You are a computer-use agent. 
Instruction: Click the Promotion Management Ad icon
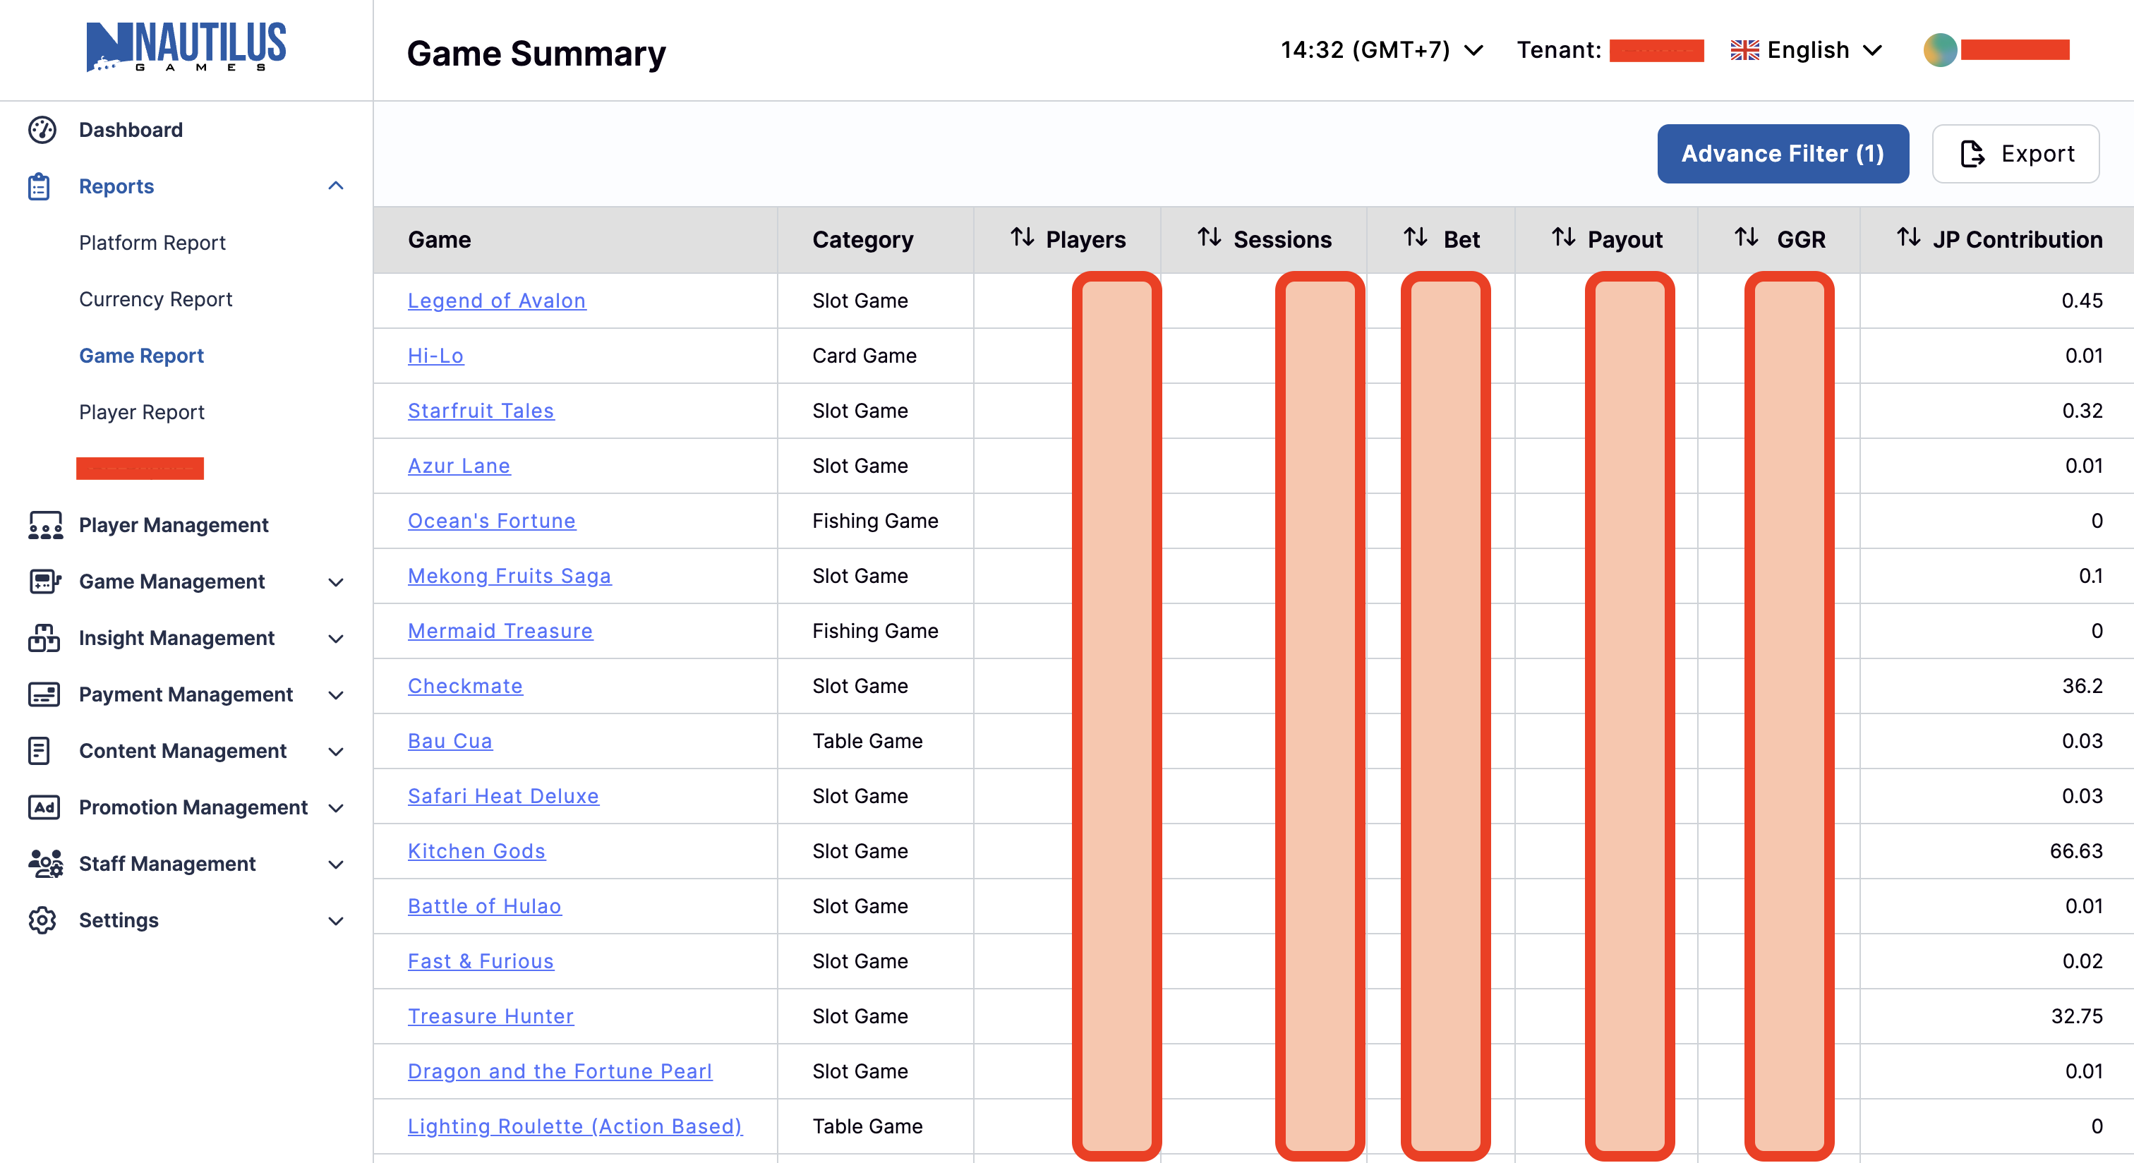click(x=44, y=807)
